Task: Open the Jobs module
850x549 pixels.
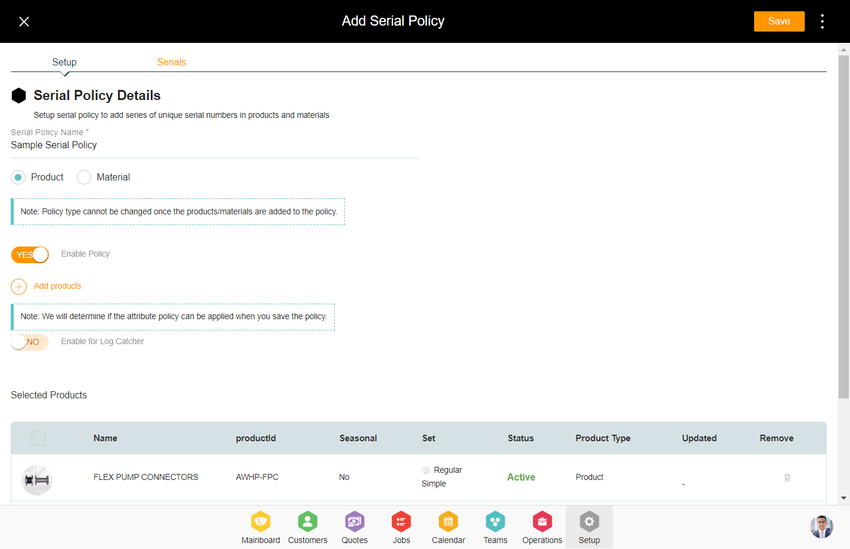Action: tap(401, 528)
